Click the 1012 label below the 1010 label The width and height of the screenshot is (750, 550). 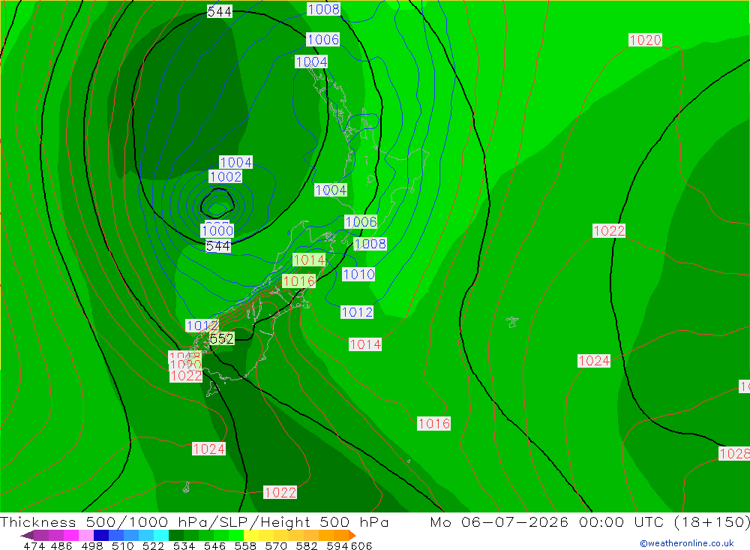point(357,312)
